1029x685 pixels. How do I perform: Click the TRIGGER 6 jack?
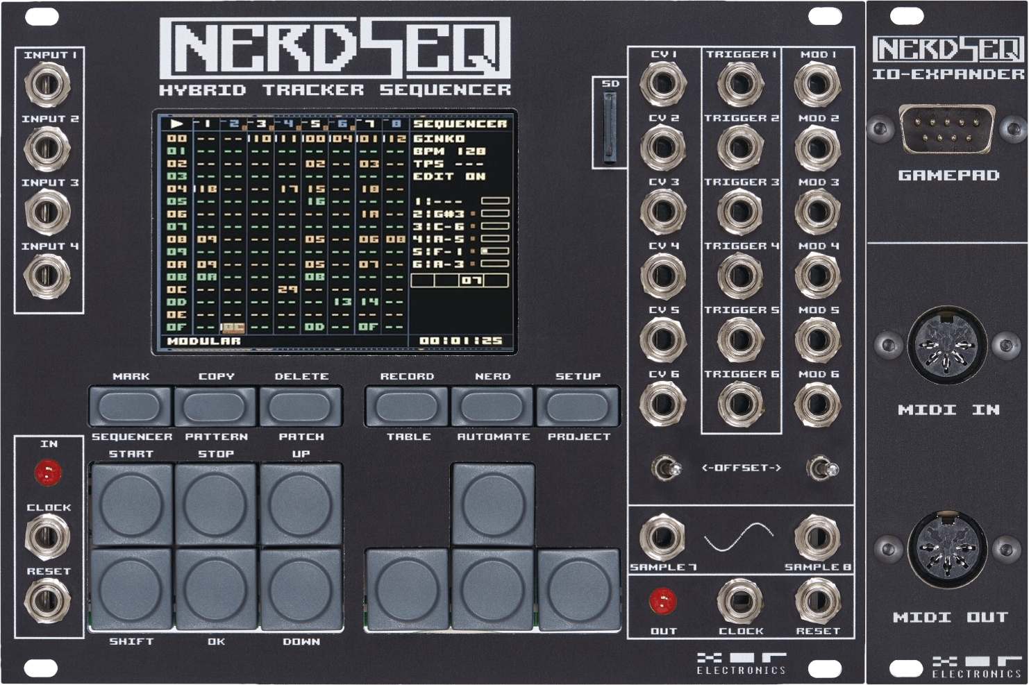coord(740,403)
